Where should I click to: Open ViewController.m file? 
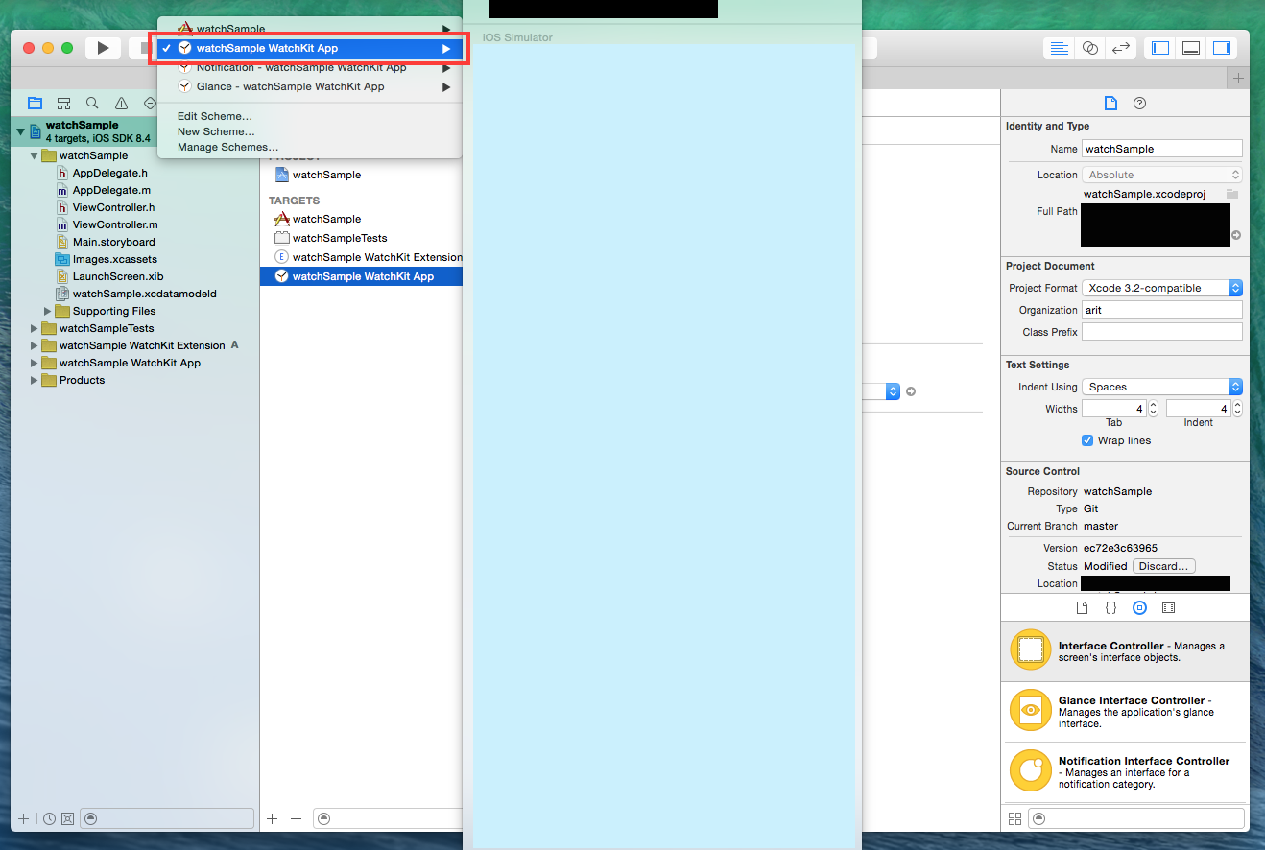(x=114, y=224)
